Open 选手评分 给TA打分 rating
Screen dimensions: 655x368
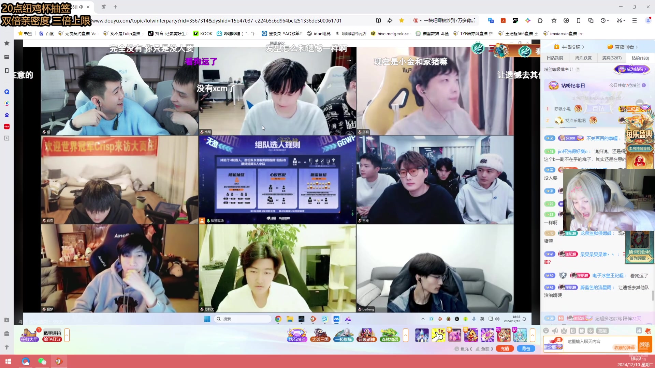tap(52, 336)
